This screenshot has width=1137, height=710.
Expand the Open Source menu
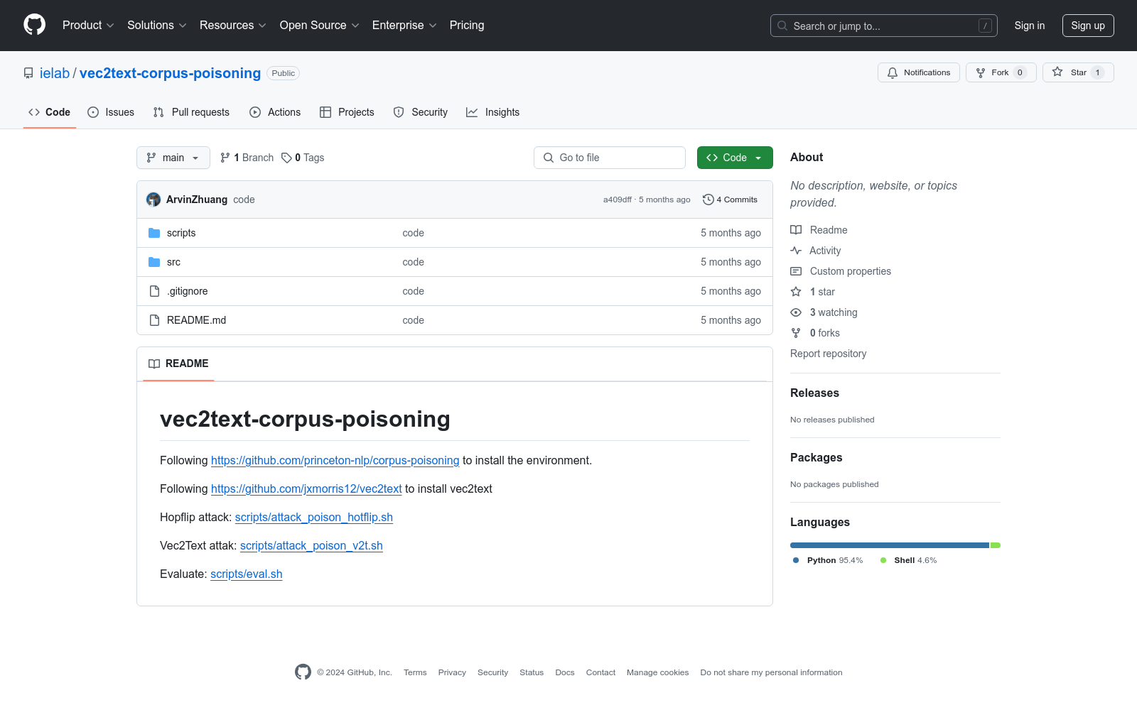320,26
